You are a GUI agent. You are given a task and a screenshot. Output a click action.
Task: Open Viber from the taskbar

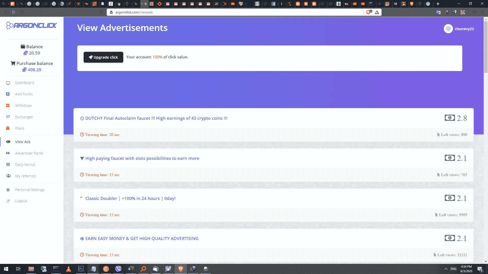pos(118,269)
